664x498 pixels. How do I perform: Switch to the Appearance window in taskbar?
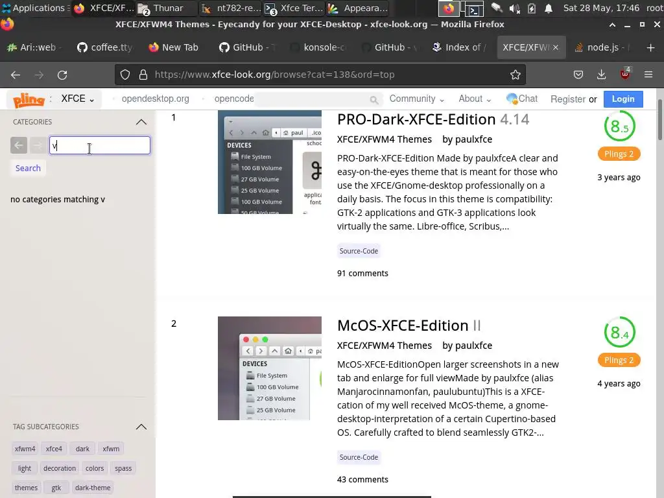[358, 8]
